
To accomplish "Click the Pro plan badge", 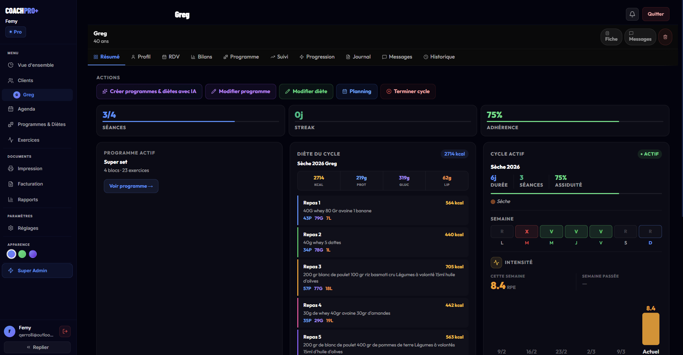I will (x=16, y=32).
